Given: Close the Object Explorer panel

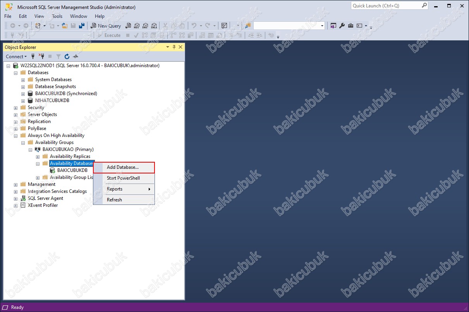Looking at the screenshot, I should pos(180,47).
